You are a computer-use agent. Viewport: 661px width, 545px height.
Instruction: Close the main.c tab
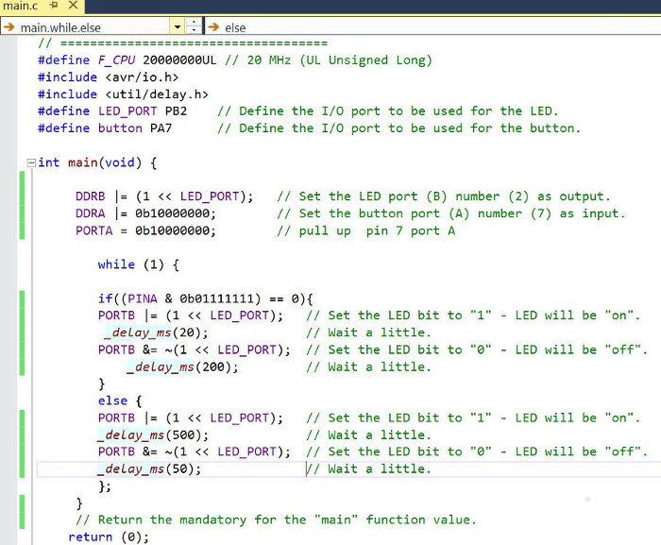tap(73, 5)
